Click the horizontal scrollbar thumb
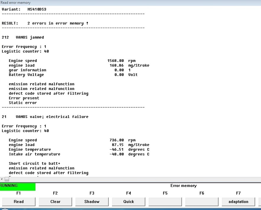 (x=7, y=179)
